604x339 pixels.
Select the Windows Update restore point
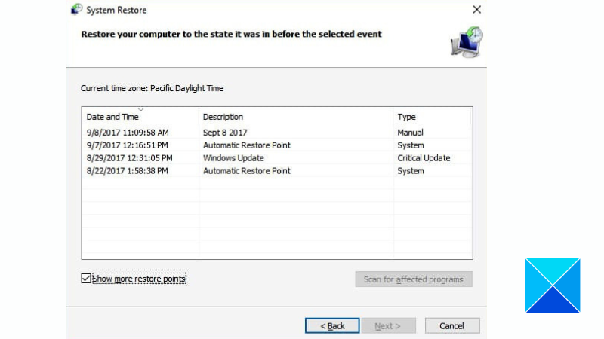click(x=233, y=158)
